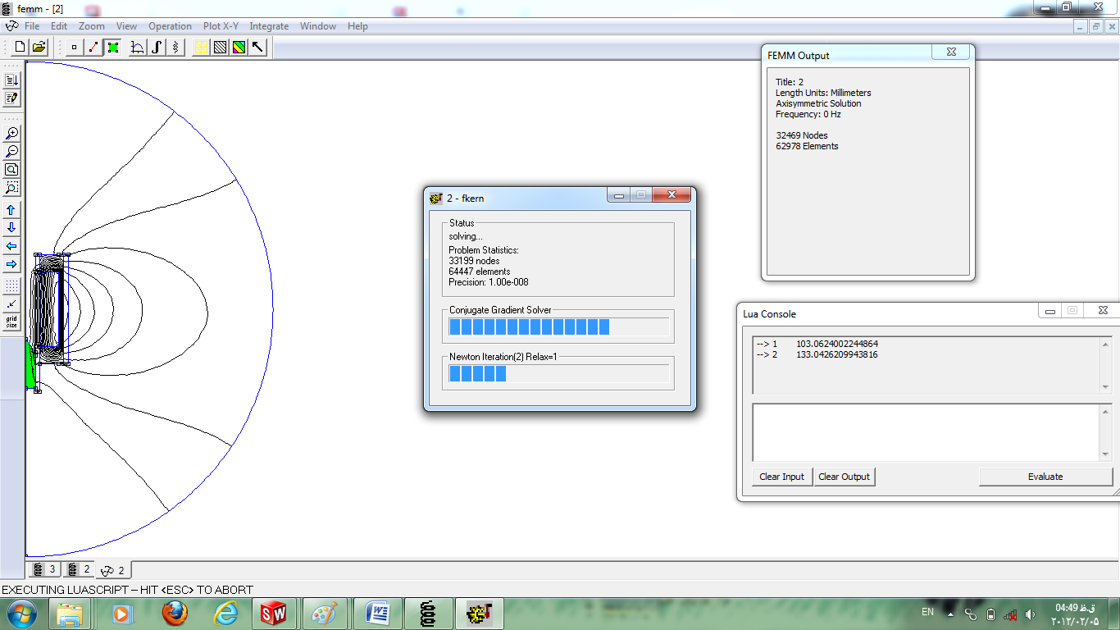Open SolidWorks from the taskbar

pyautogui.click(x=273, y=614)
